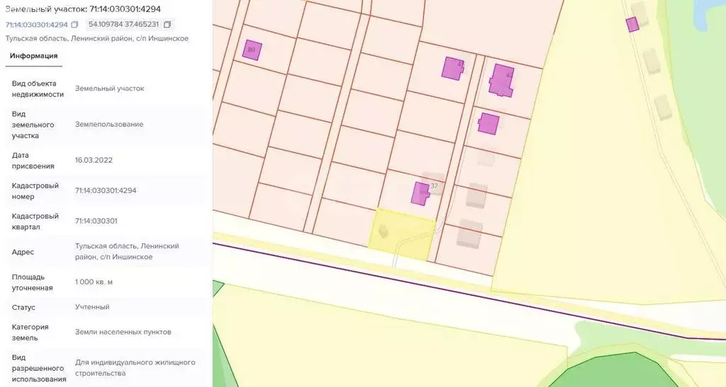Select the date value 16.03.2022
This screenshot has height=387, width=726.
pyautogui.click(x=94, y=161)
